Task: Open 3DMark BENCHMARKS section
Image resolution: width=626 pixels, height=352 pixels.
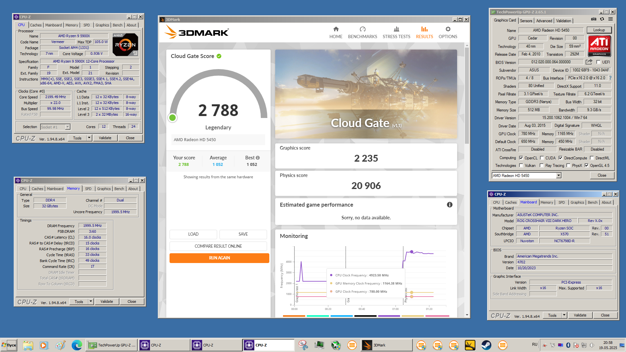Action: click(363, 33)
